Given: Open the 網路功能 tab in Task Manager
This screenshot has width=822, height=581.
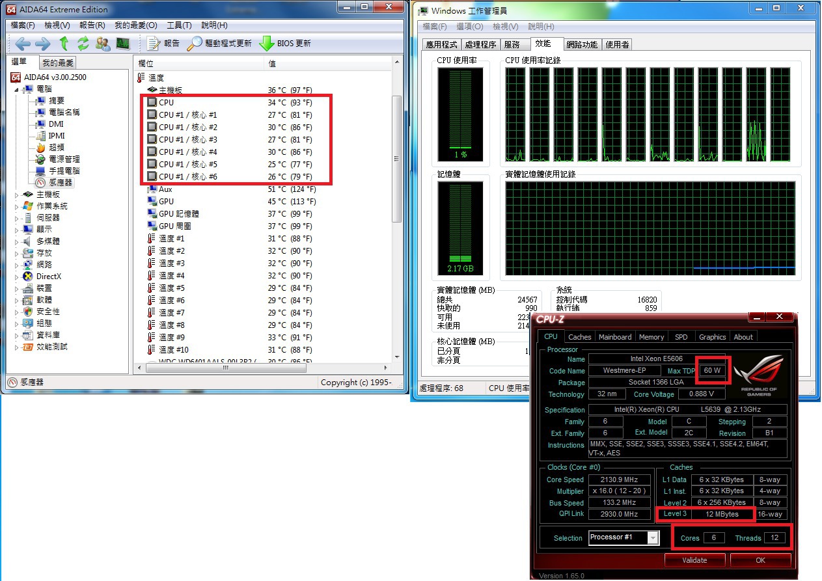Looking at the screenshot, I should (582, 44).
